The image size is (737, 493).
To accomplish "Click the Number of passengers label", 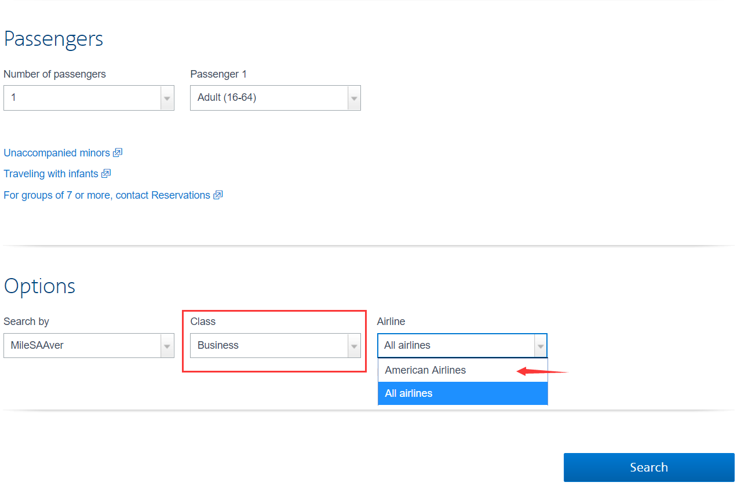I will tap(54, 74).
